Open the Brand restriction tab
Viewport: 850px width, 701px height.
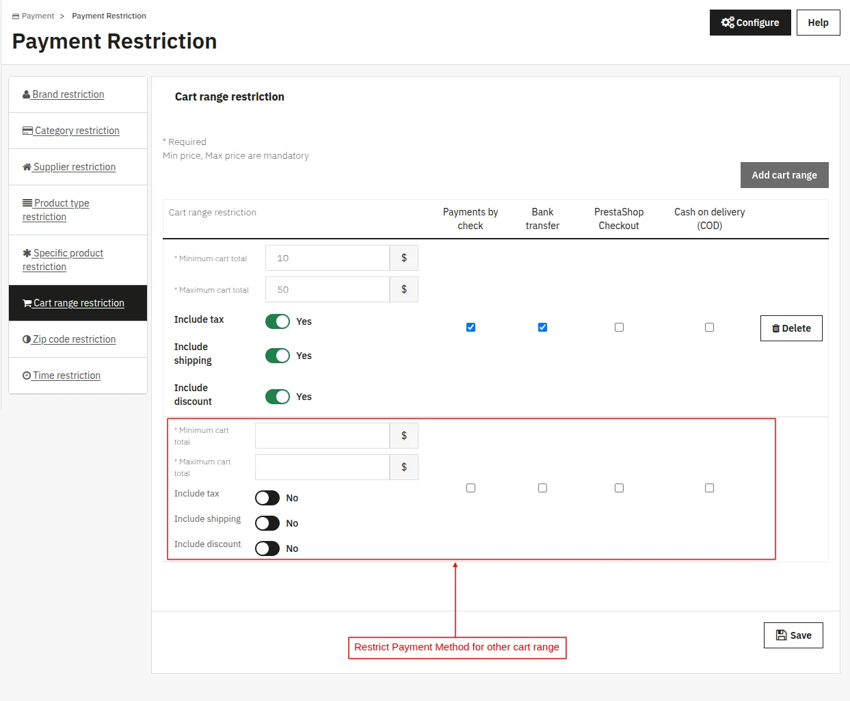[78, 94]
